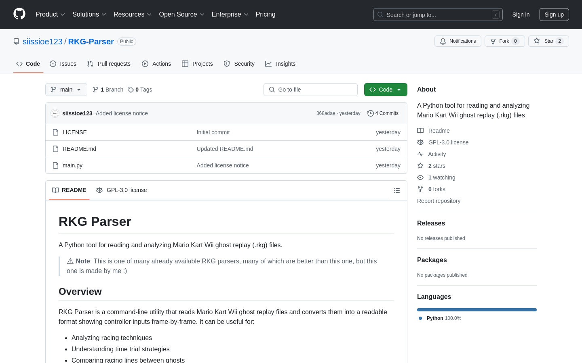Click the file icon next to main.py
This screenshot has width=582, height=363.
(x=56, y=165)
